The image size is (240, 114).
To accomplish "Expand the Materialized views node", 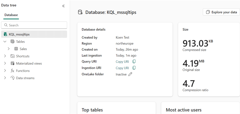I will [5, 64].
